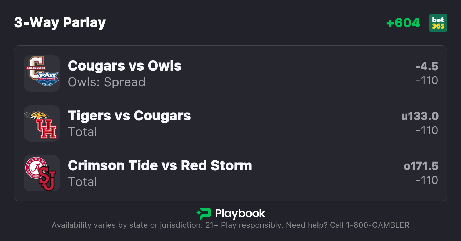
Task: Click the green Playbook logo icon
Action: pos(204,214)
